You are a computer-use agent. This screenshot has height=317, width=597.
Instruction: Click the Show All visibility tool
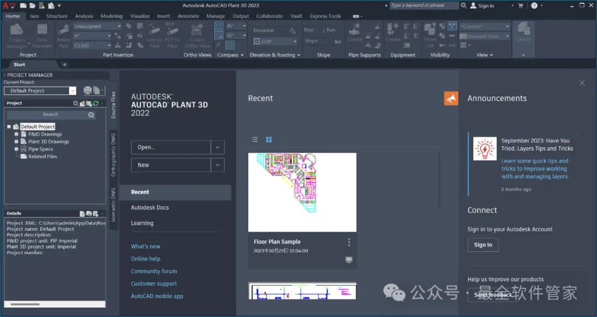pos(430,36)
